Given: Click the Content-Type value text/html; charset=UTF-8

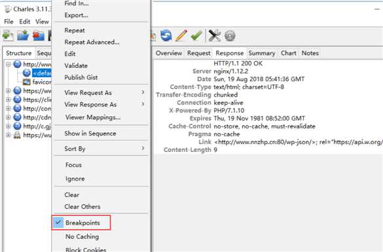Looking at the screenshot, I should 249,86.
